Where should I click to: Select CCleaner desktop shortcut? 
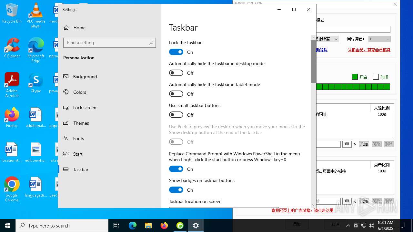point(12,48)
